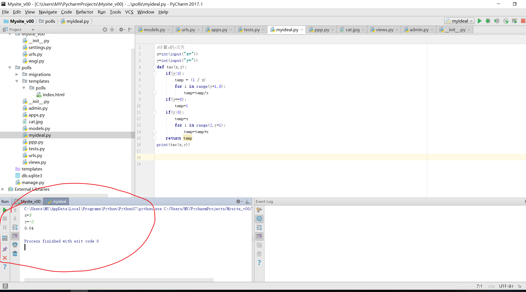Image resolution: width=526 pixels, height=292 pixels.
Task: Toggle scroll to end in Event Log
Action: (x=259, y=236)
